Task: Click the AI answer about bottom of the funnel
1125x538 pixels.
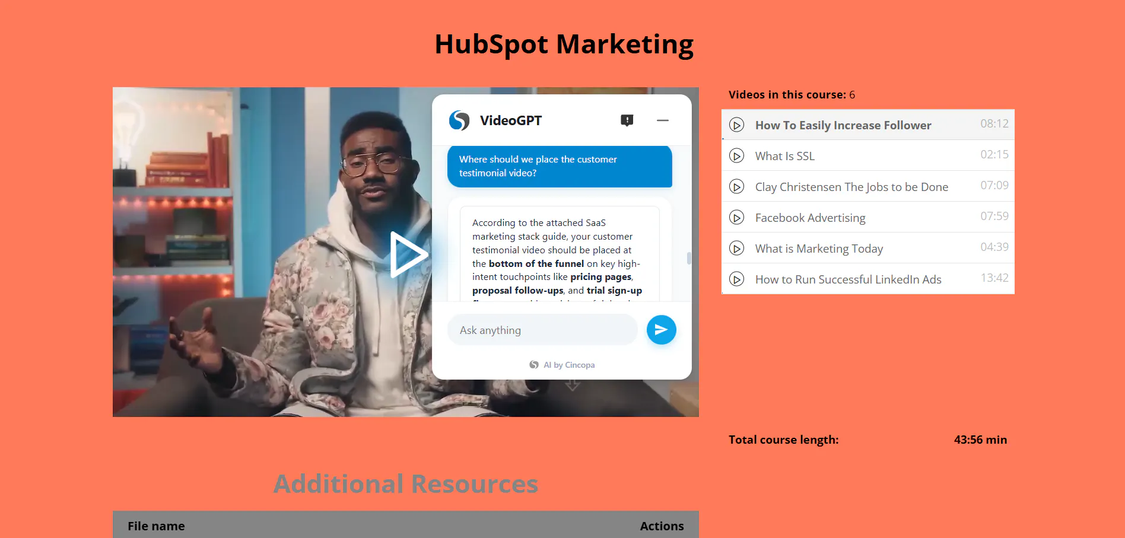Action: click(560, 255)
